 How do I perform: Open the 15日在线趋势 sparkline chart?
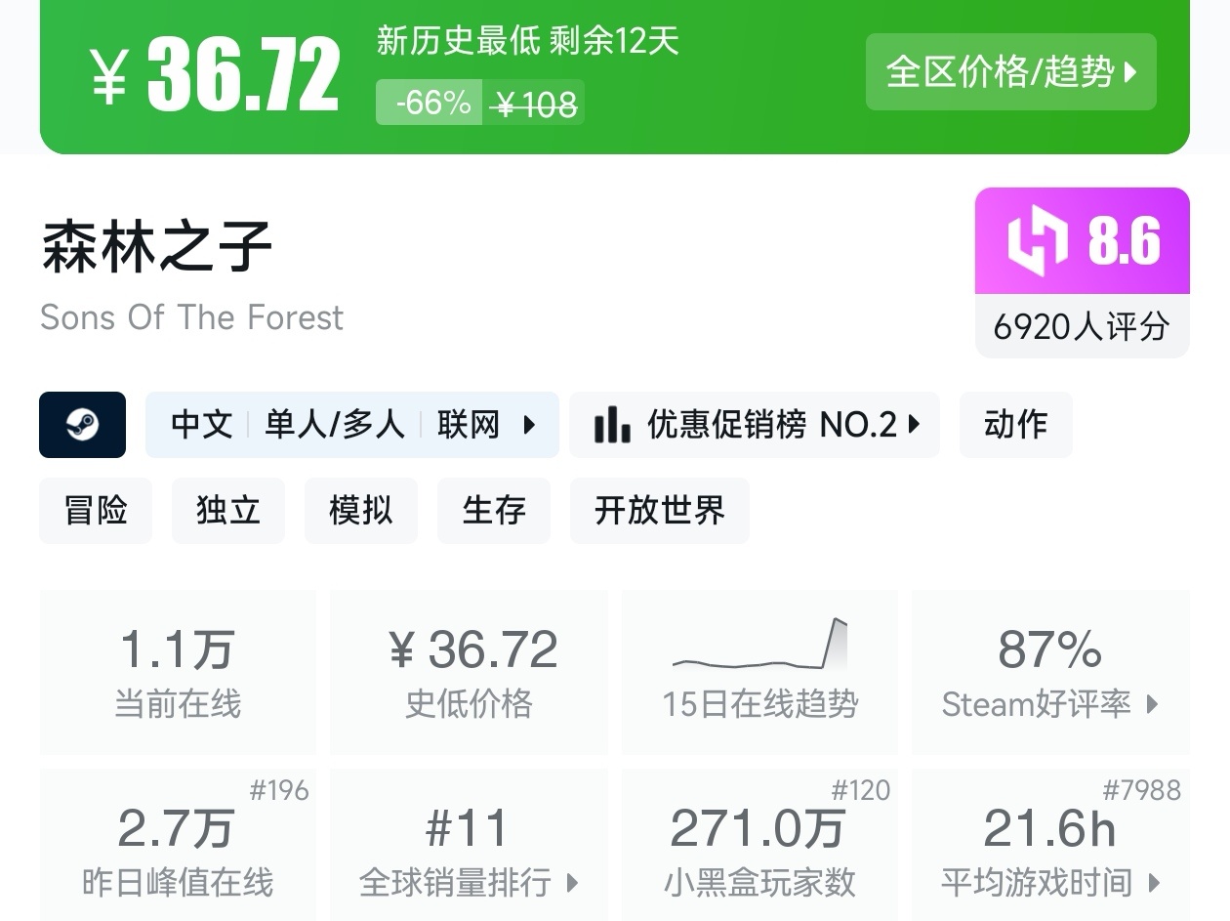tap(759, 646)
